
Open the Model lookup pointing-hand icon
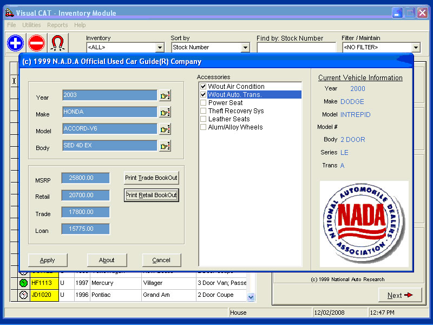[x=165, y=129]
